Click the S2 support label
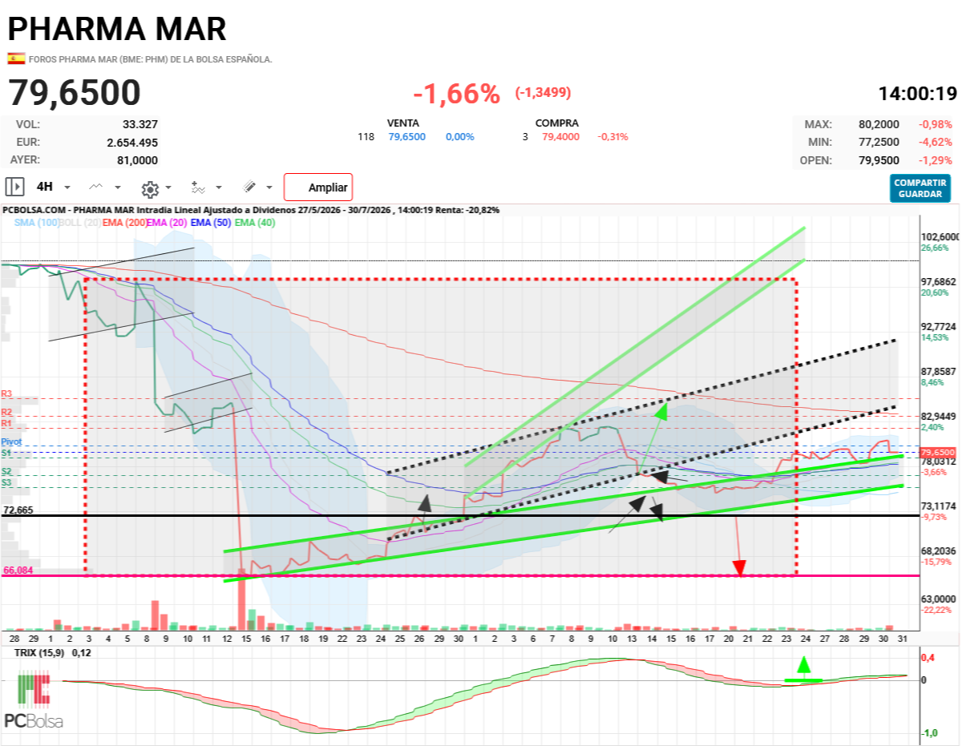The height and width of the screenshot is (746, 962). (x=7, y=471)
